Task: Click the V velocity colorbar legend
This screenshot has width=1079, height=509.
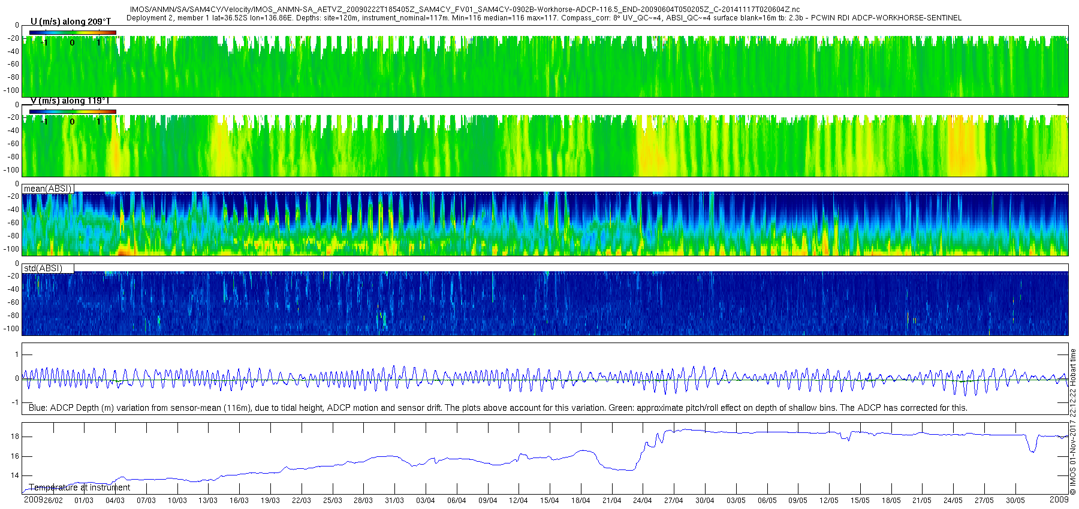Action: point(73,111)
